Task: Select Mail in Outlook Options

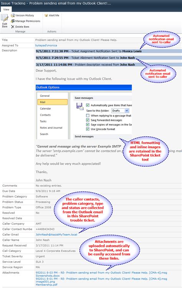Action: coord(52,102)
